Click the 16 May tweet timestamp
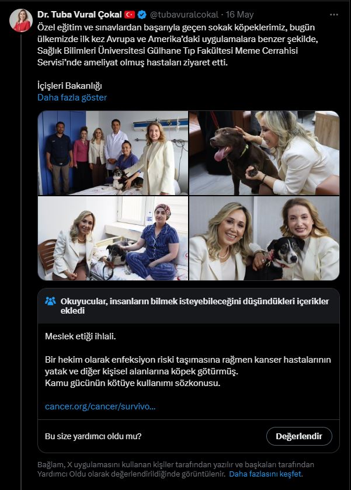Viewport: 351px width, 490px height. pyautogui.click(x=239, y=15)
